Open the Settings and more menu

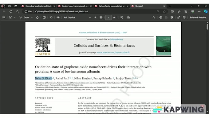(x=199, y=11)
